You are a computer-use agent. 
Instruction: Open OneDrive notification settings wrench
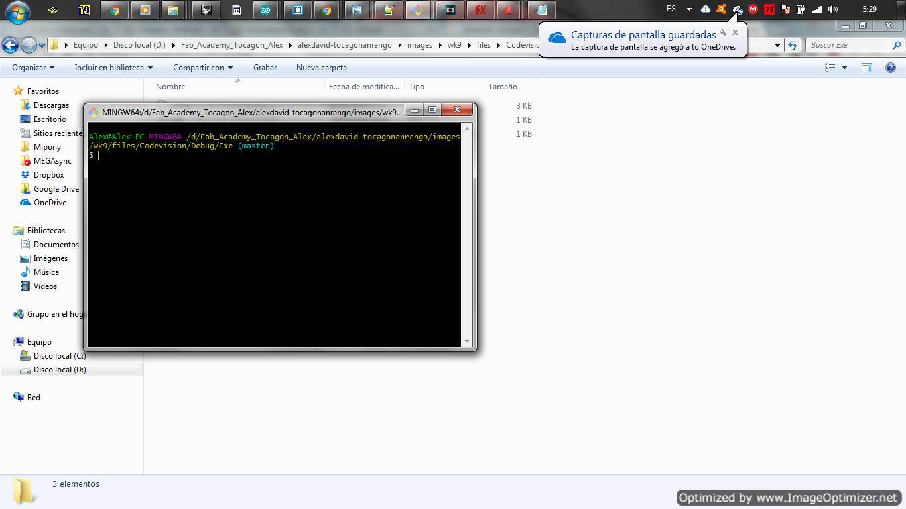723,32
